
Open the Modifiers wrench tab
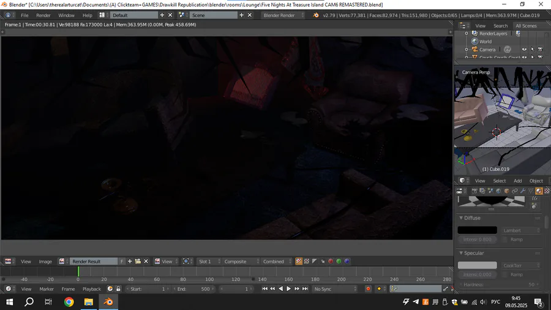point(523,191)
